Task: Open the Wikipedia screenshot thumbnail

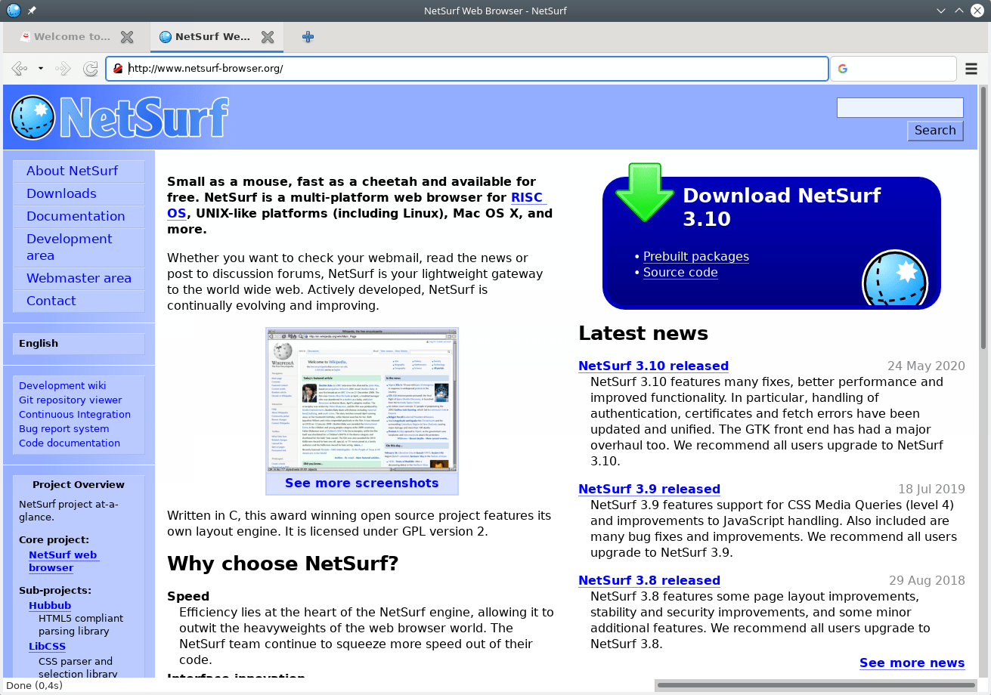Action: [x=362, y=400]
